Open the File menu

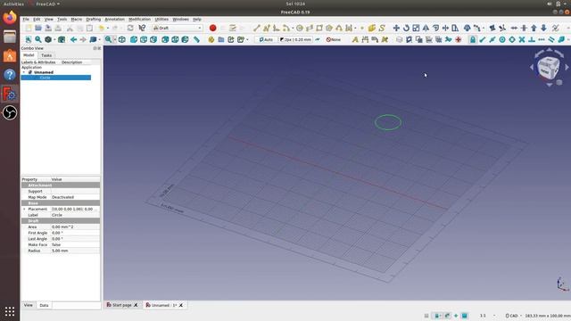(26, 20)
